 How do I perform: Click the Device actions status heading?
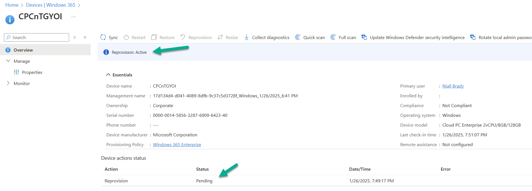pyautogui.click(x=123, y=158)
